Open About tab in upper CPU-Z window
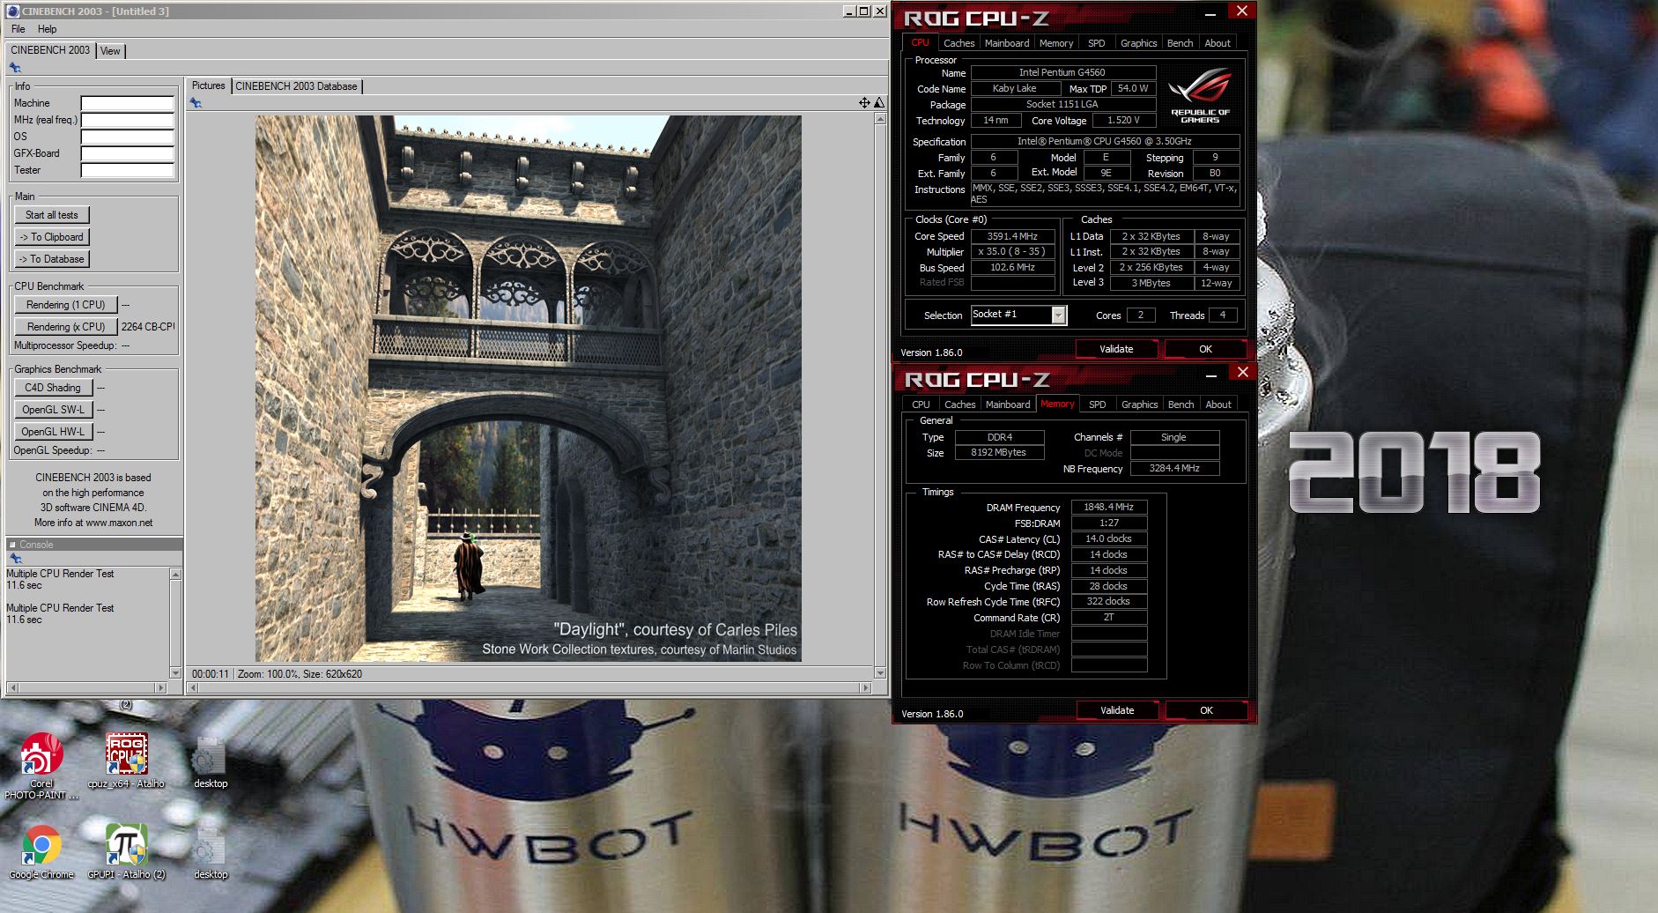The width and height of the screenshot is (1658, 913). (x=1218, y=43)
